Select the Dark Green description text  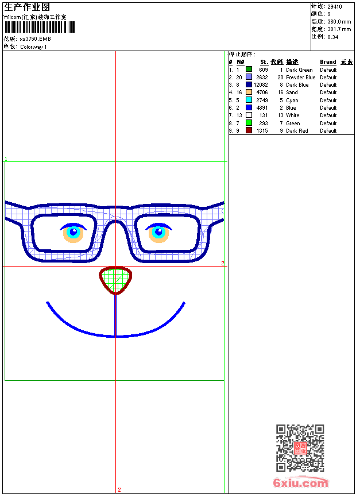coord(299,70)
